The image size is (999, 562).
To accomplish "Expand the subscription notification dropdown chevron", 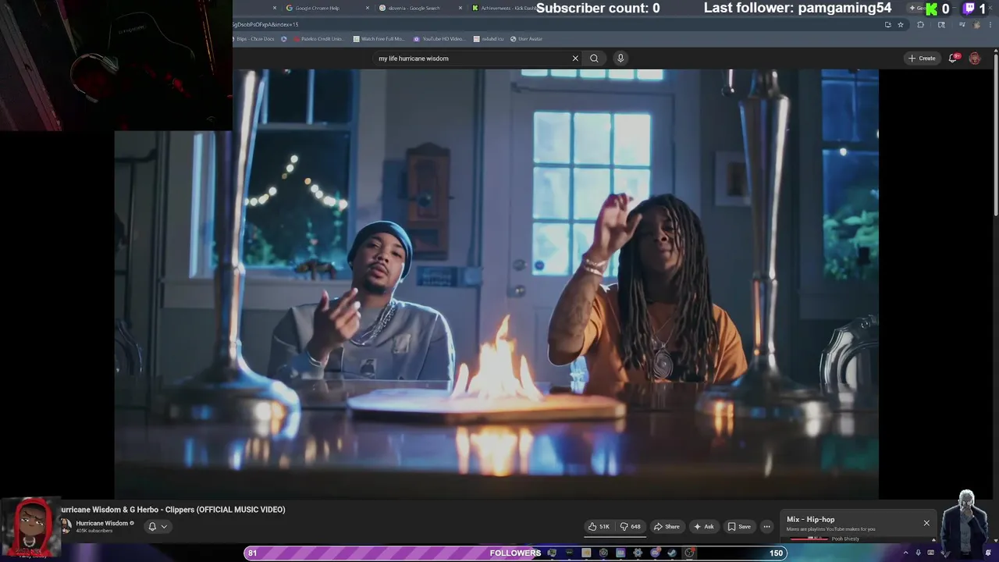I will 164,526.
